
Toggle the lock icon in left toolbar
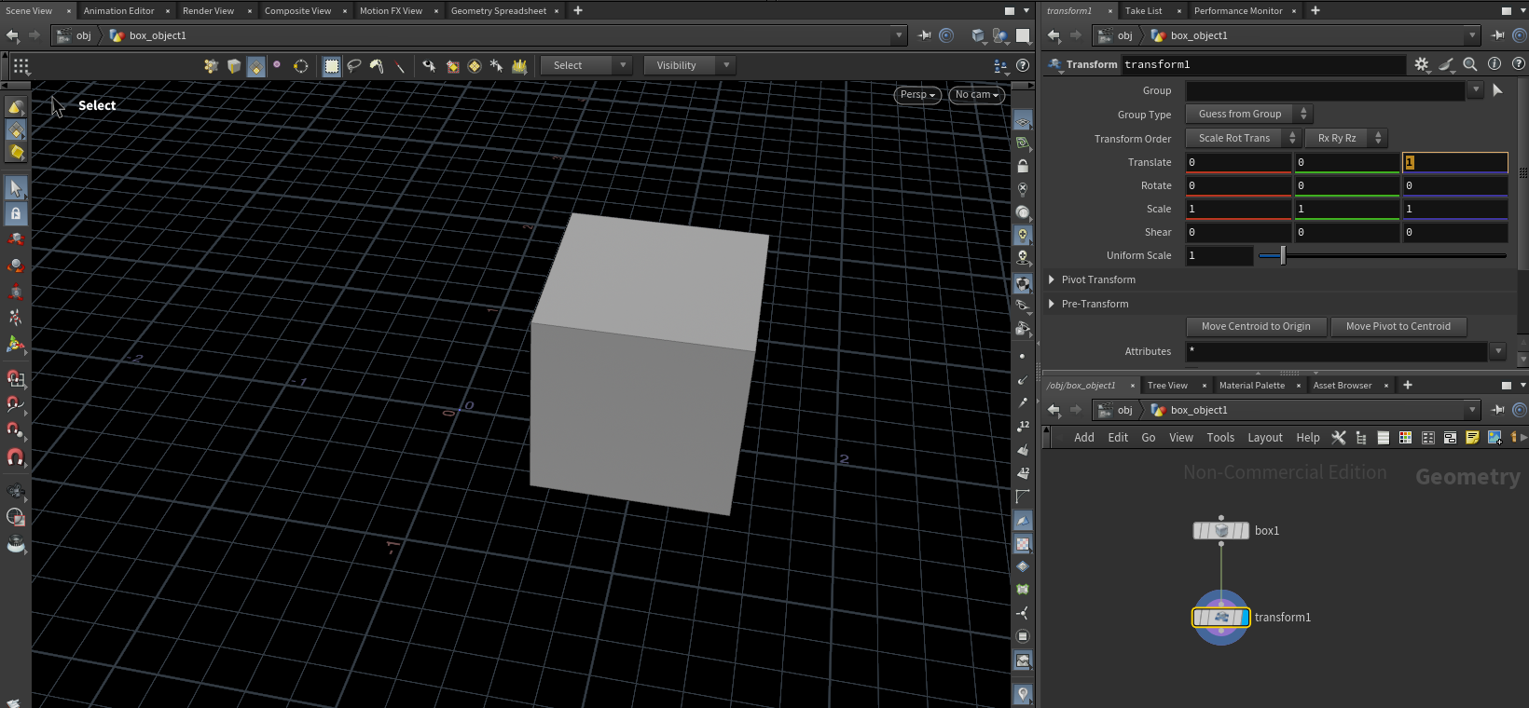pos(16,213)
